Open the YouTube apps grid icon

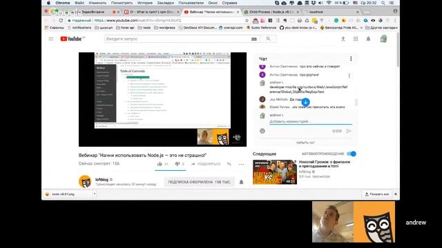356,39
